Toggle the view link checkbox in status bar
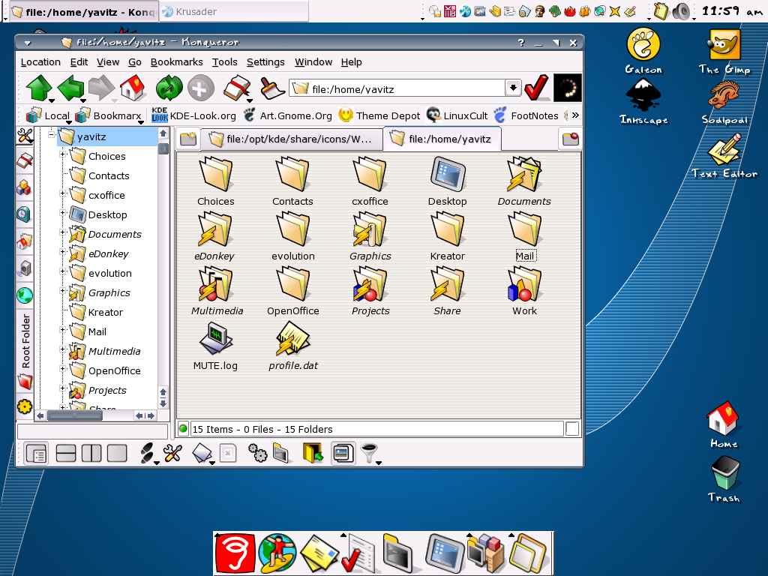Screen dimensions: 768x576 coord(572,428)
